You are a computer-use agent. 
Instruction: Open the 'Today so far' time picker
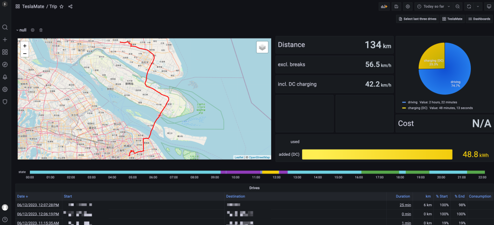click(433, 7)
